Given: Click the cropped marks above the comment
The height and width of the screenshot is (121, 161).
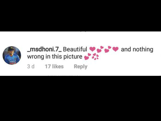Looking at the screenshot, I should pyautogui.click(x=83, y=32).
